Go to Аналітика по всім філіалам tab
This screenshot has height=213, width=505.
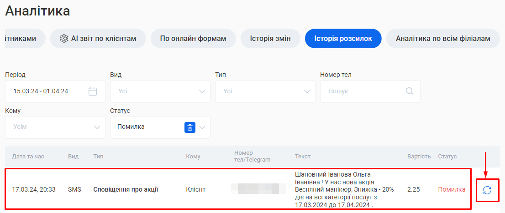coord(443,39)
